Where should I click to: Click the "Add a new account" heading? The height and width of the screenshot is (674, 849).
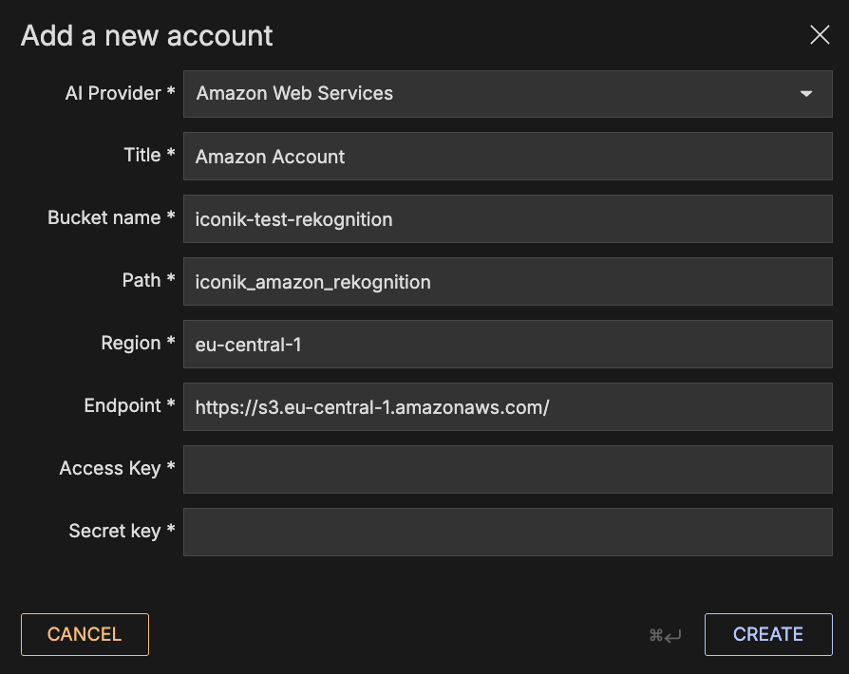click(x=147, y=36)
